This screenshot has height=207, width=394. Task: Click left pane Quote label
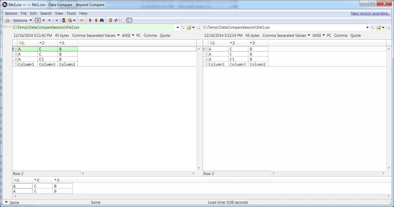[x=165, y=36]
